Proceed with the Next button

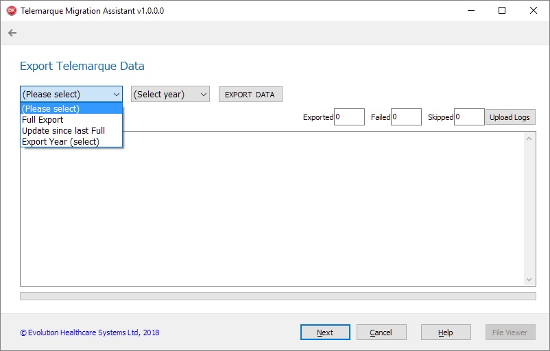click(325, 332)
